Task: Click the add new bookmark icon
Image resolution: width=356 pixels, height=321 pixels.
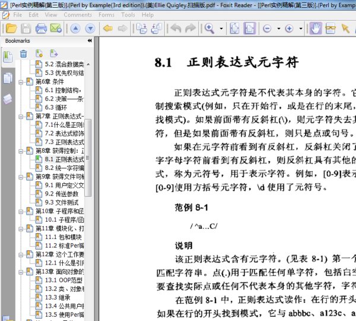Action: coord(39,53)
